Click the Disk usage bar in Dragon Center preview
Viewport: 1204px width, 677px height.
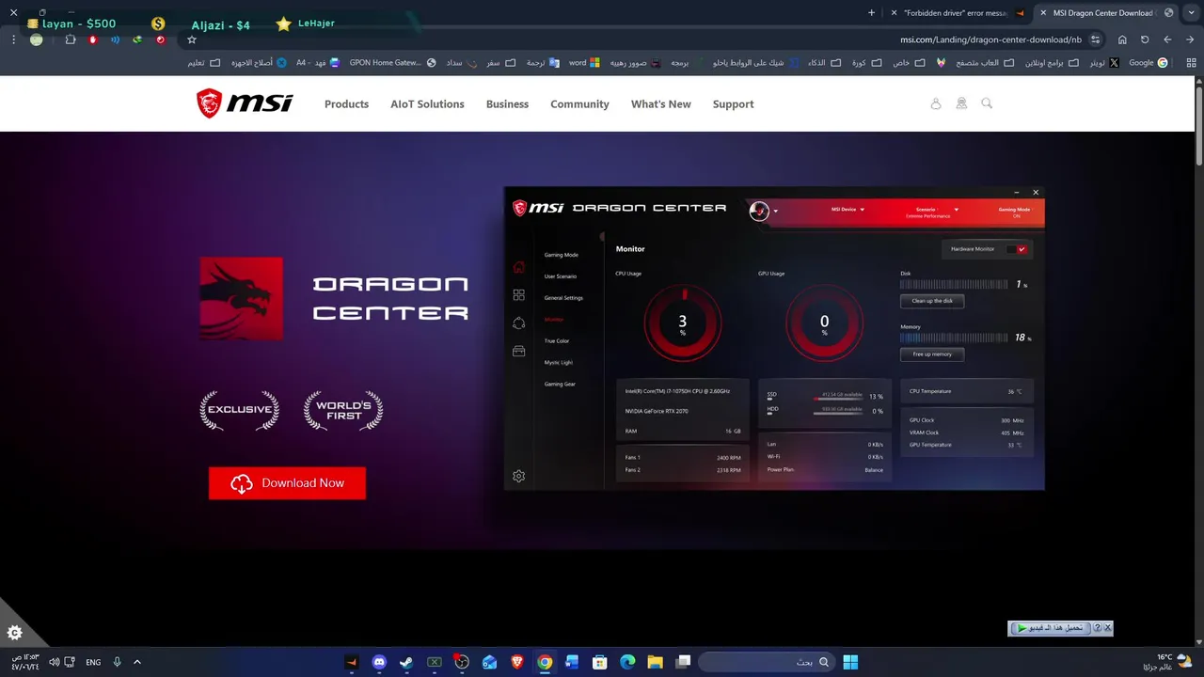click(x=955, y=284)
